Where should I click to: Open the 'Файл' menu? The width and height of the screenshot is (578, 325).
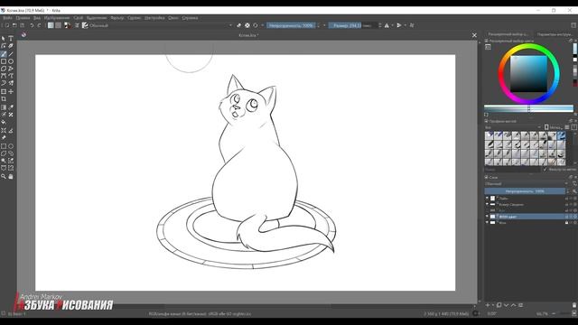[7, 18]
